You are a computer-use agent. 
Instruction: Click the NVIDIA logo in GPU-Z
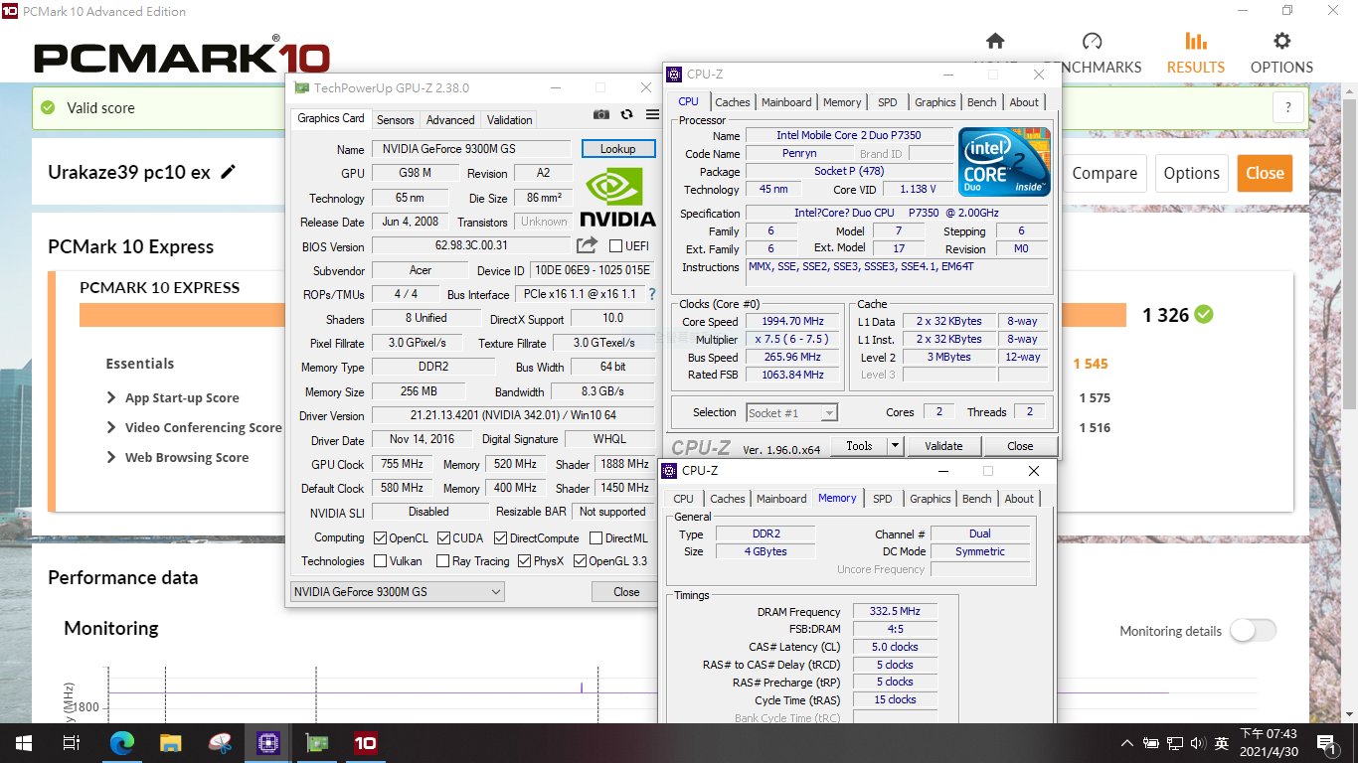coord(617,198)
